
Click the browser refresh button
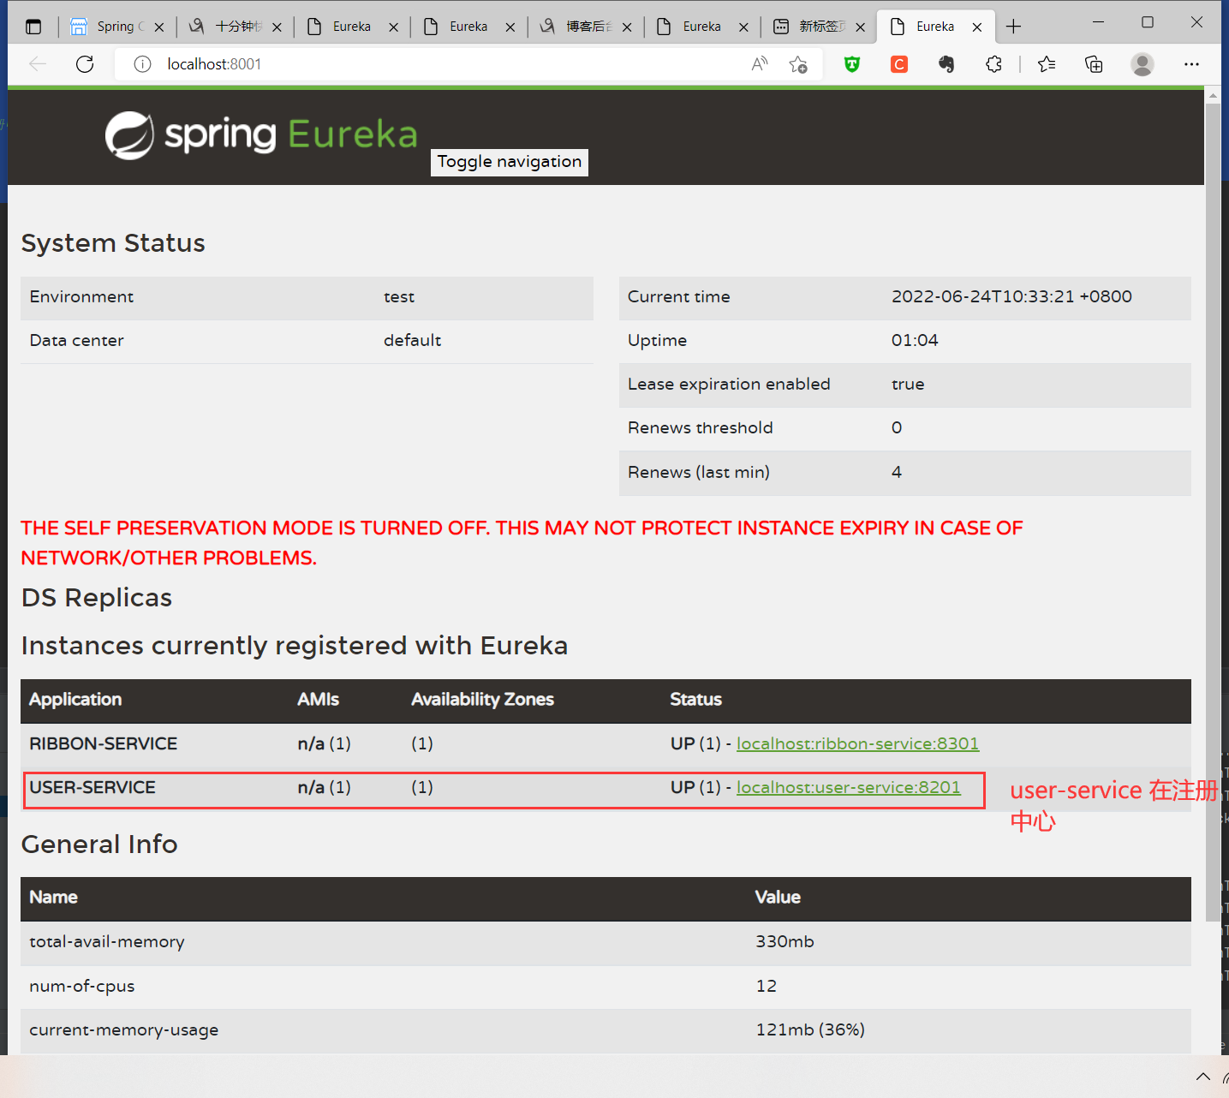coord(85,64)
